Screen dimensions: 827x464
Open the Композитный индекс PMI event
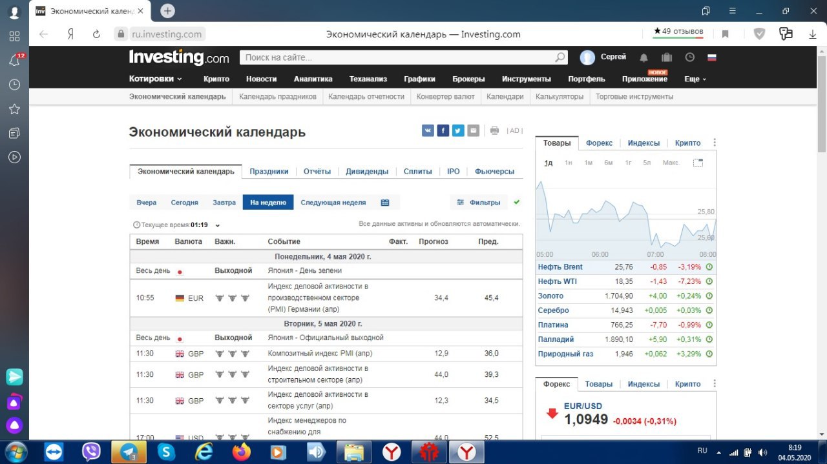tap(320, 354)
